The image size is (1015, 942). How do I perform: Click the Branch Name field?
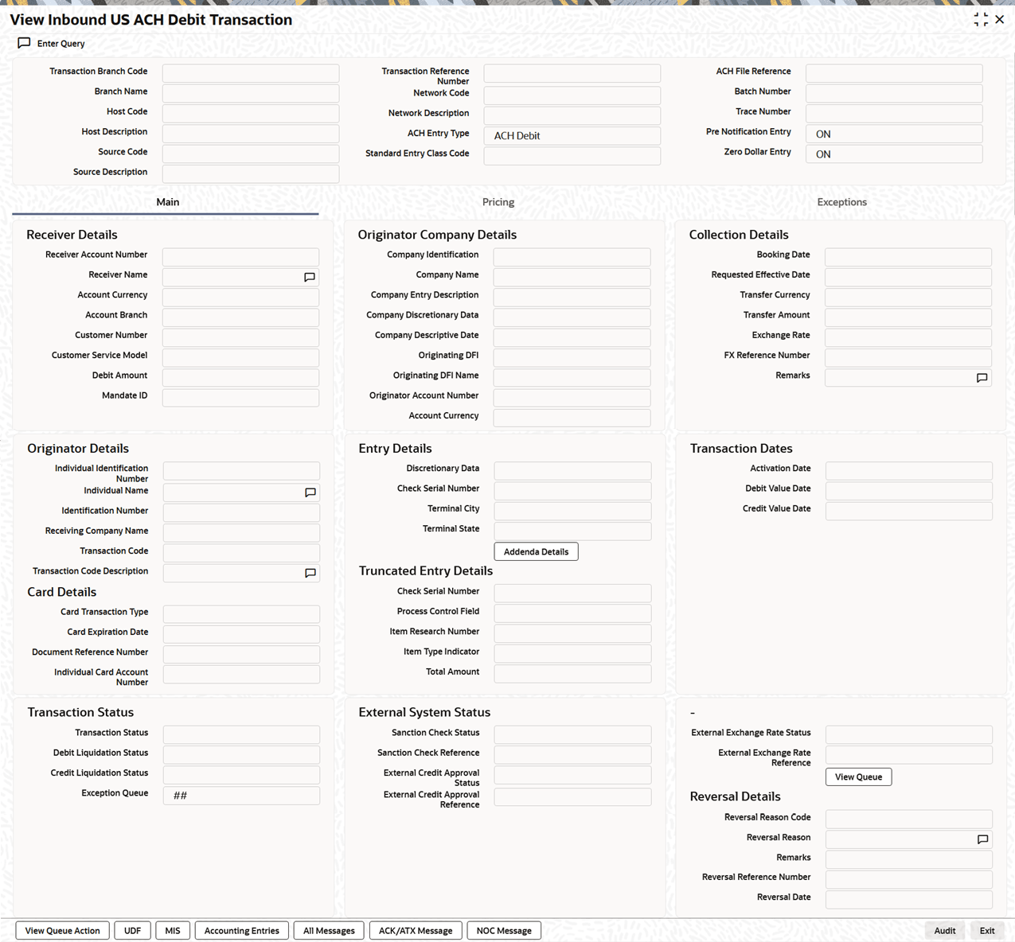[251, 93]
